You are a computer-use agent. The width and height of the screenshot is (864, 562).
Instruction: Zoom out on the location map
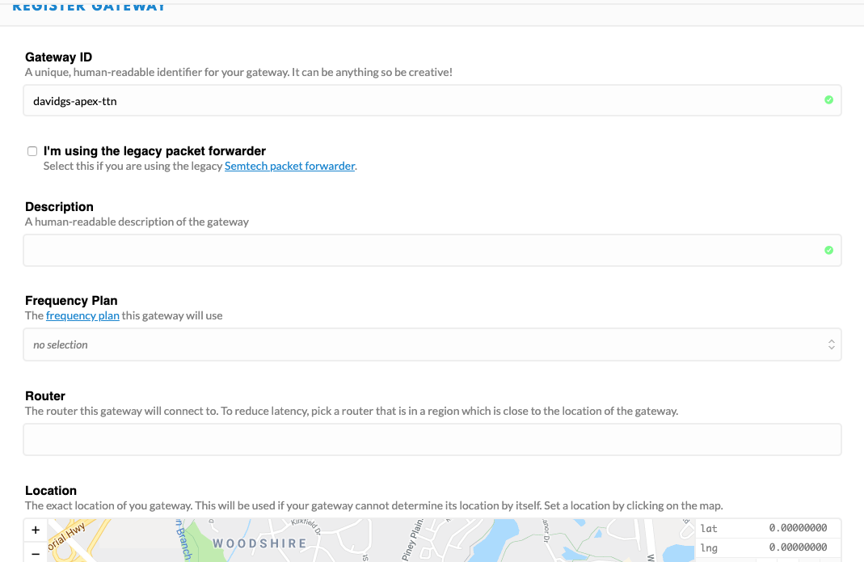pyautogui.click(x=36, y=555)
